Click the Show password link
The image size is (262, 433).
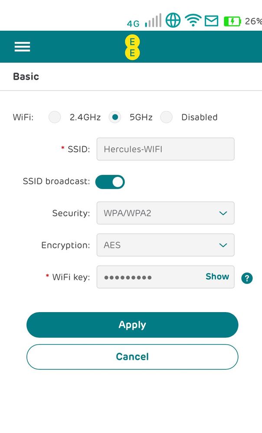217,277
